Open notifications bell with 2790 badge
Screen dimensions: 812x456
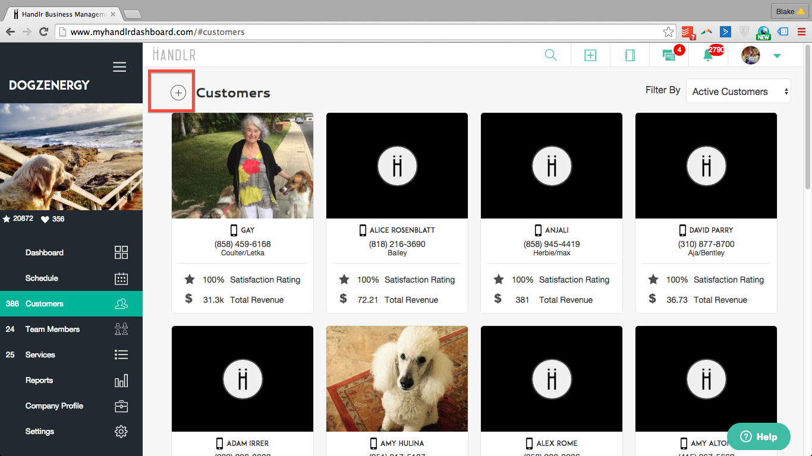point(708,55)
